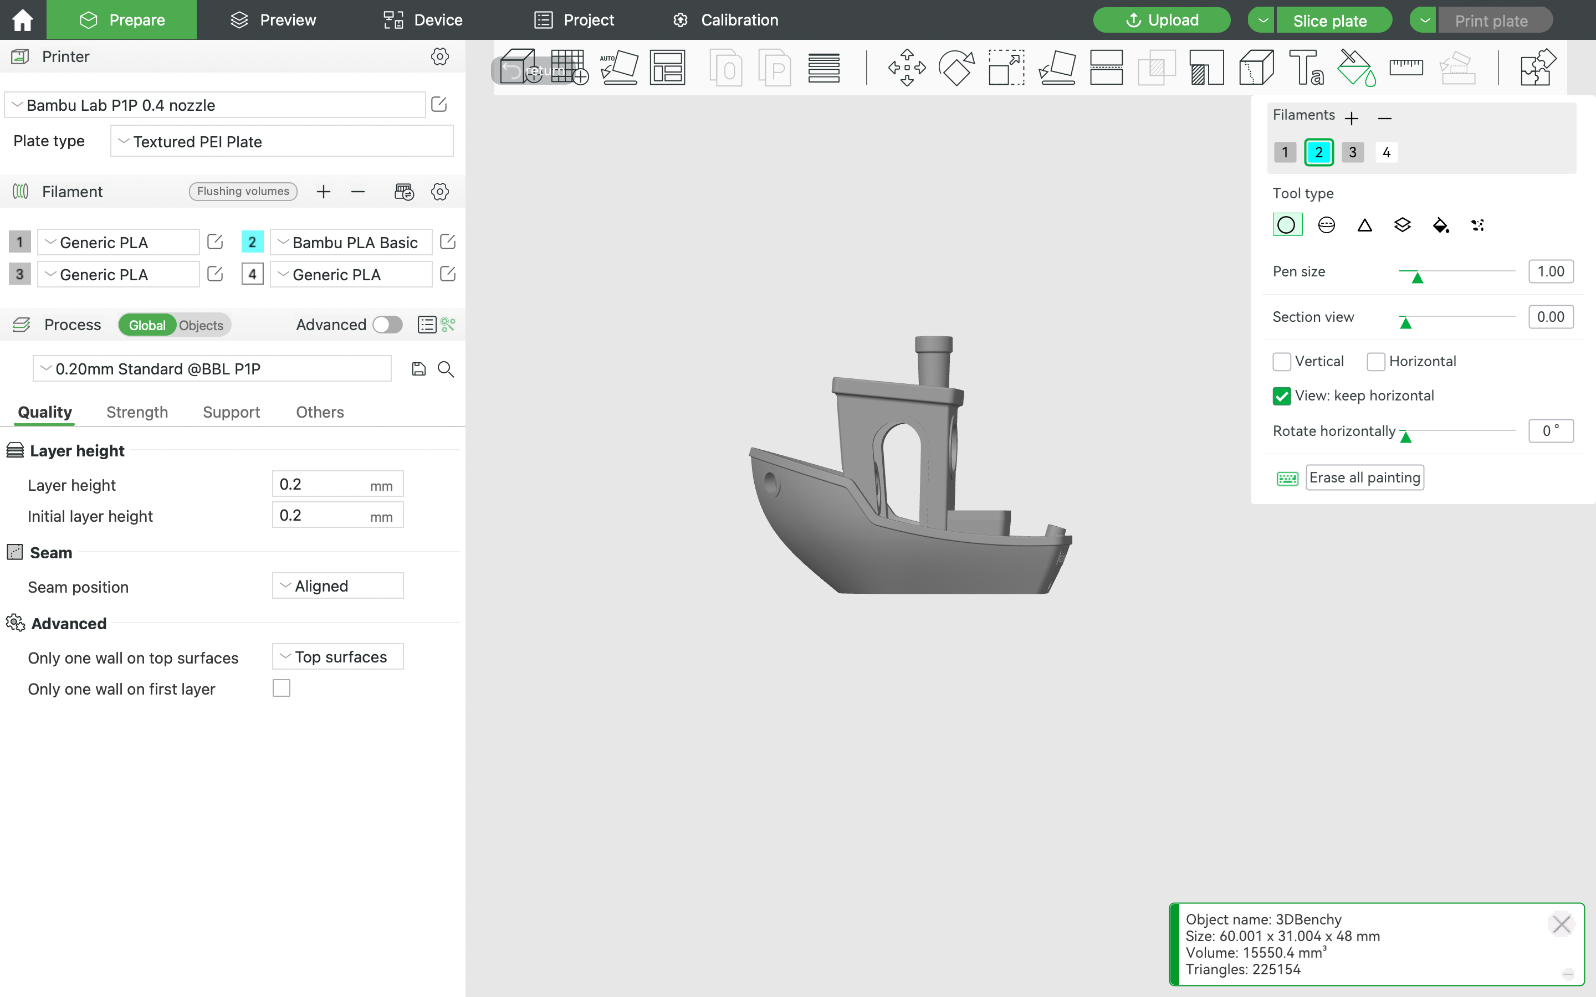Edit Bambu PLA Basic filament preset
Screen dimensions: 1596x997
tap(448, 241)
